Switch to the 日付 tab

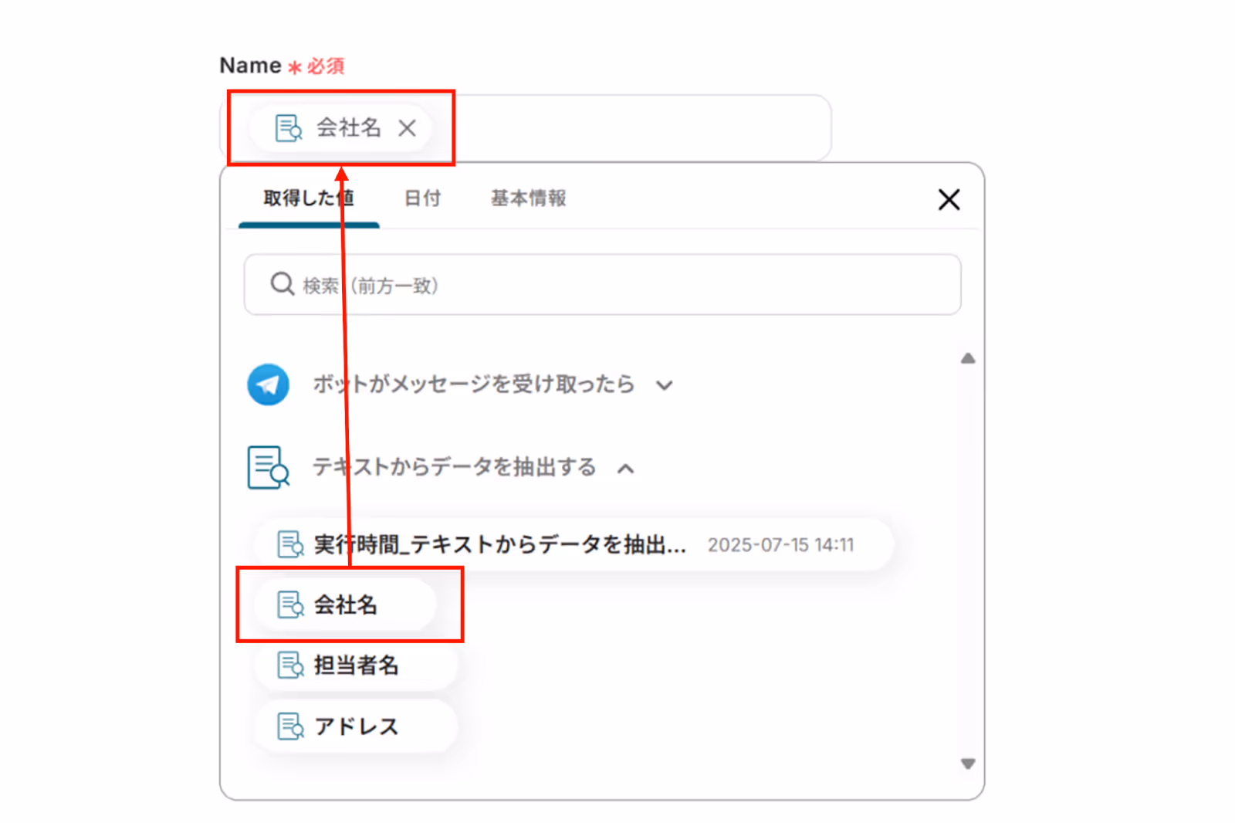pyautogui.click(x=422, y=198)
